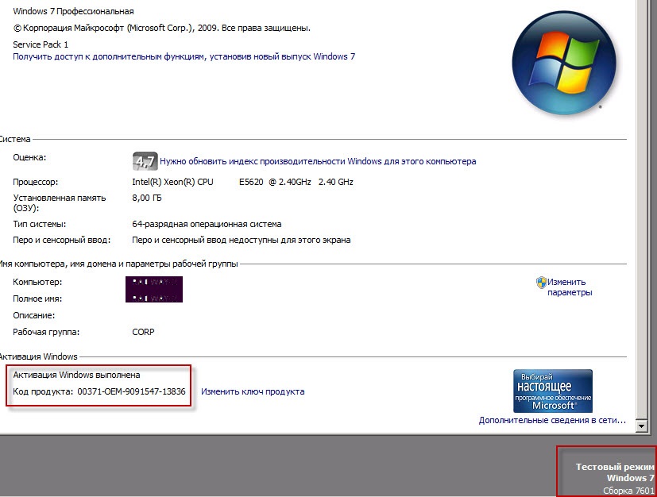Click the 'Код продукта:' label
The image size is (657, 497).
(x=43, y=391)
